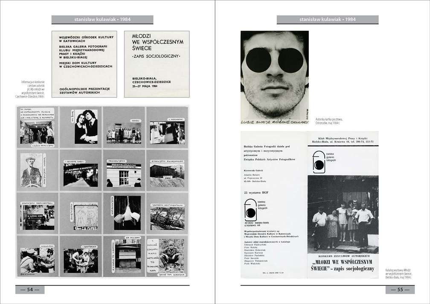
Task: Click the 'W KAŻDYM DOMU' street photo
Action: (x=37, y=217)
